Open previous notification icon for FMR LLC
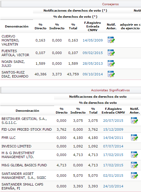Image resolution: width=141 pixels, height=192 pixels. click(134, 137)
